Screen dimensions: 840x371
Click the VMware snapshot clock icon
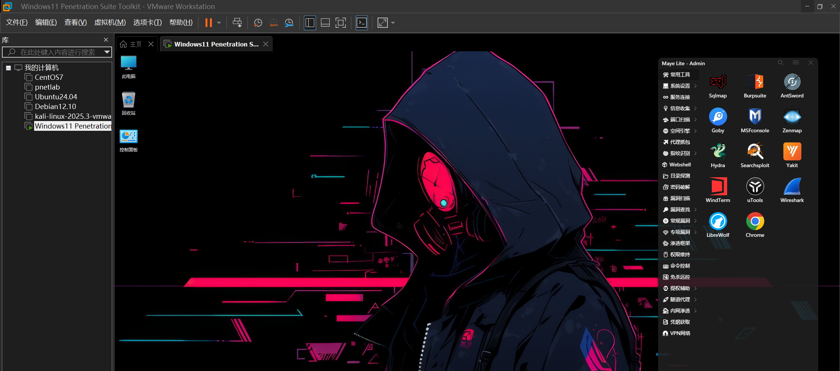258,23
